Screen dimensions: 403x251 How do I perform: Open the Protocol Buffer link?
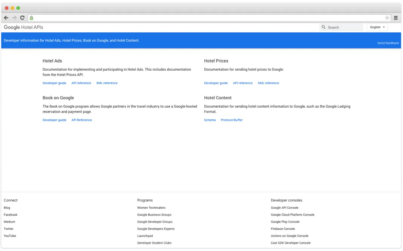(x=232, y=120)
